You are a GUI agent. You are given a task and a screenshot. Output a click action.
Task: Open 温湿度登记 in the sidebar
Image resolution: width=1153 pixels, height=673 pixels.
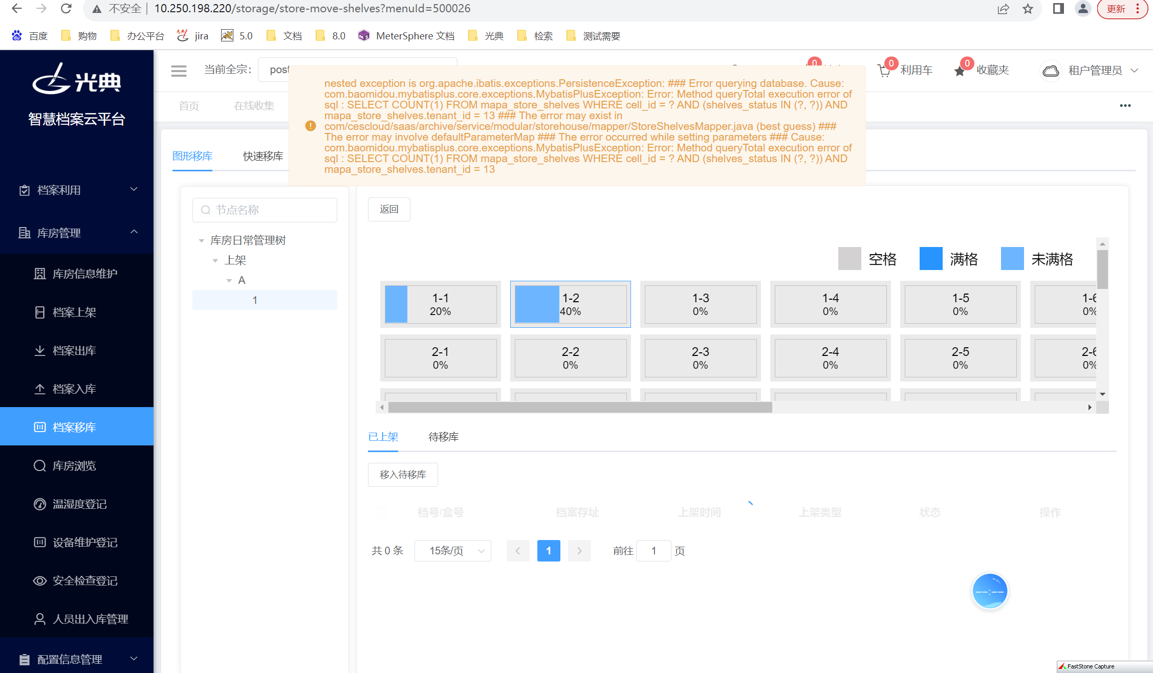click(x=77, y=504)
